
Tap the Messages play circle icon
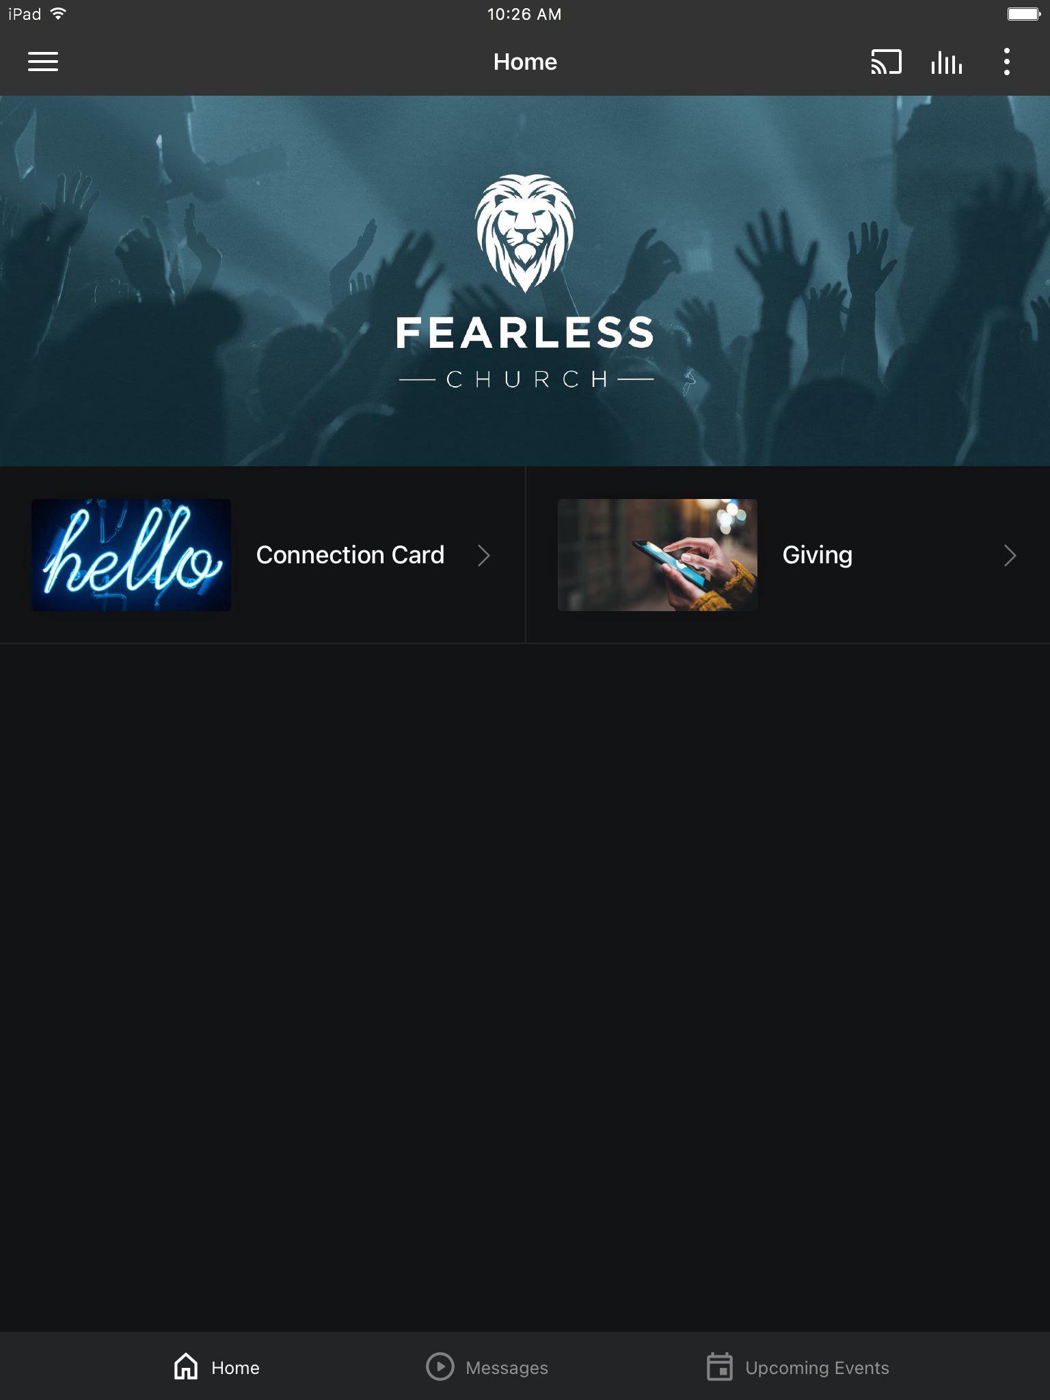pos(440,1367)
